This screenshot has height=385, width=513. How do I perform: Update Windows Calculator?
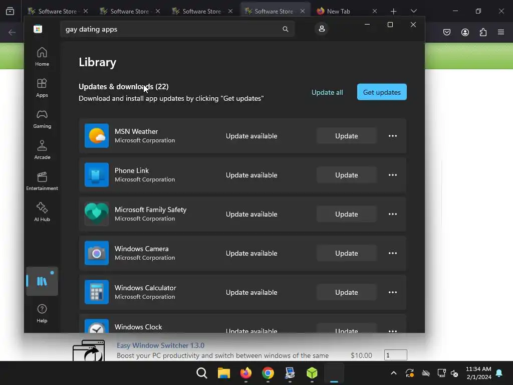coord(347,292)
